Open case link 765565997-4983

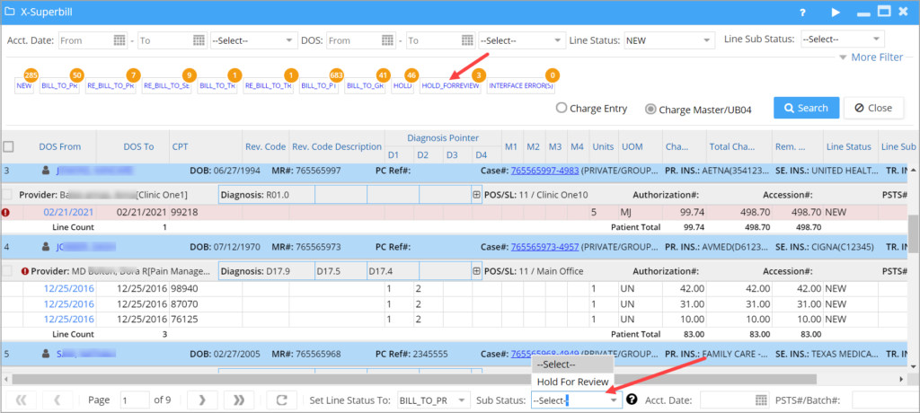pyautogui.click(x=545, y=170)
